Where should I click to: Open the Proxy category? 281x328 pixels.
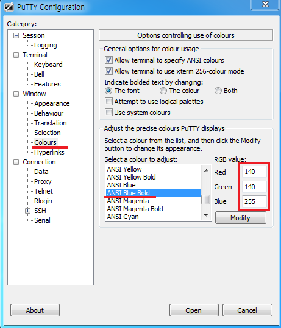[43, 181]
